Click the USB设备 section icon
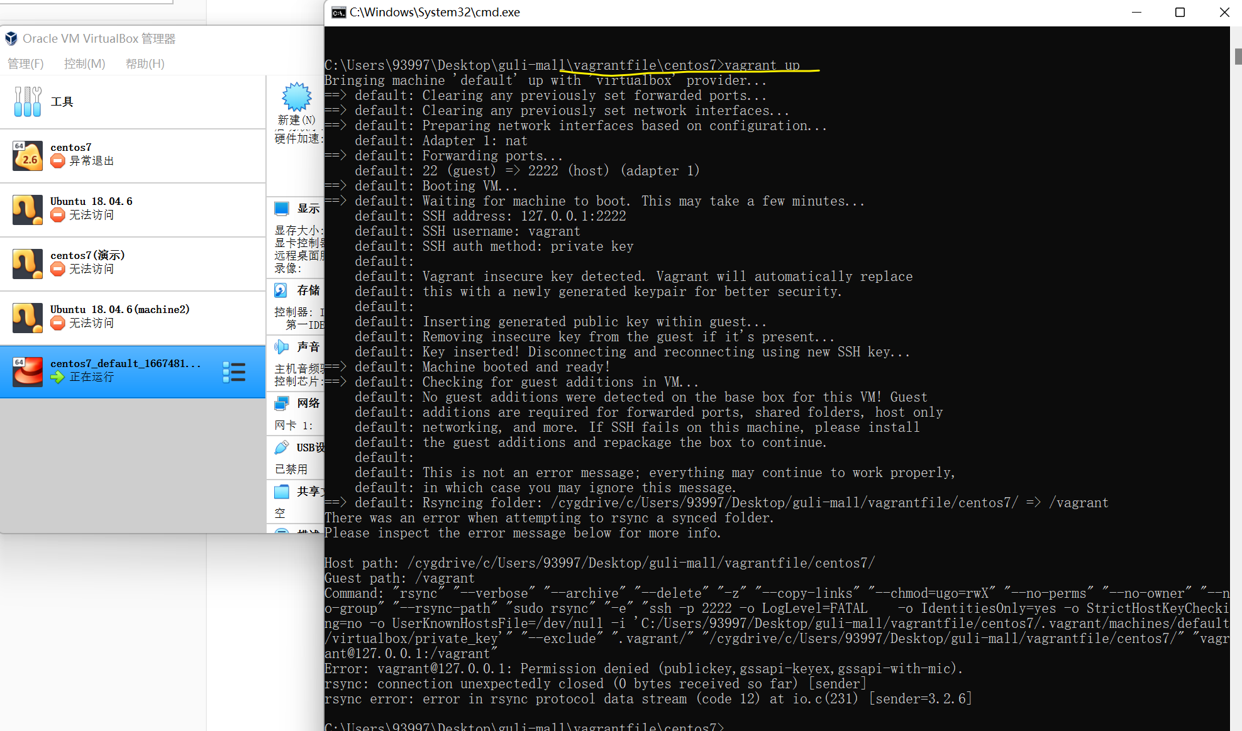 click(x=282, y=448)
